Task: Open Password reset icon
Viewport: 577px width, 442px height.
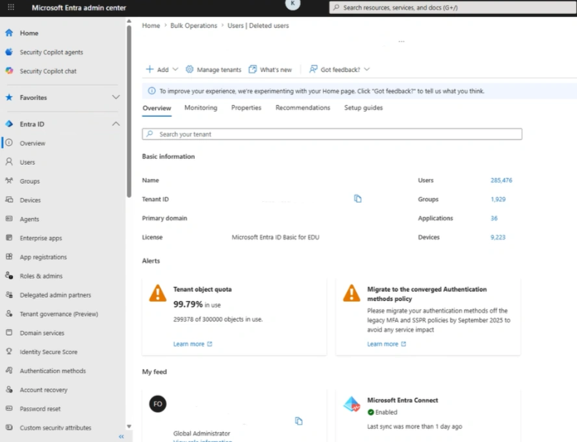Action: pyautogui.click(x=9, y=408)
